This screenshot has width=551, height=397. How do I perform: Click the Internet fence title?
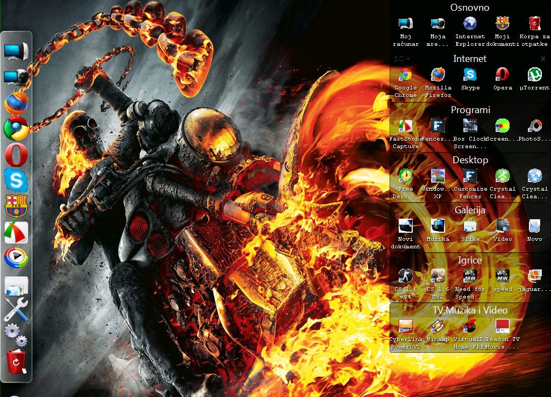pos(470,59)
